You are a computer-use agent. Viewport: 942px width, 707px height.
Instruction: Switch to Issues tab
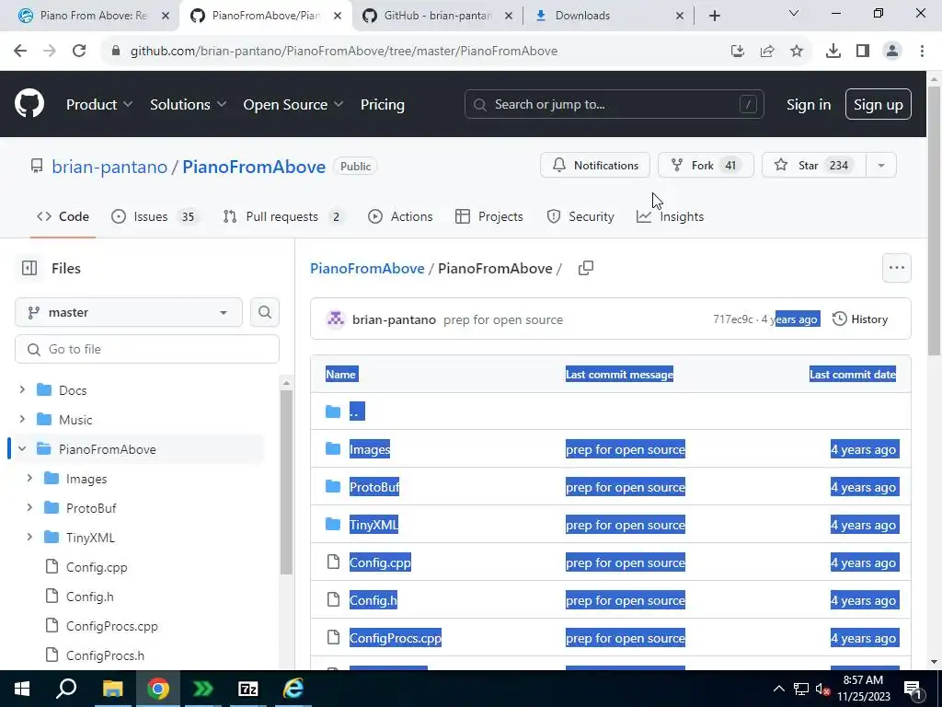154,216
